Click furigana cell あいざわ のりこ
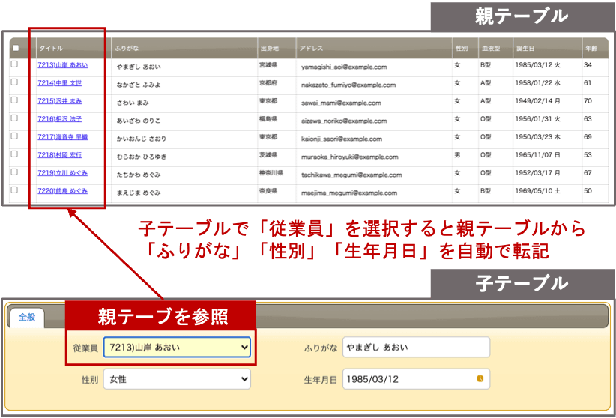Screen dimensions: 616x418 [139, 121]
